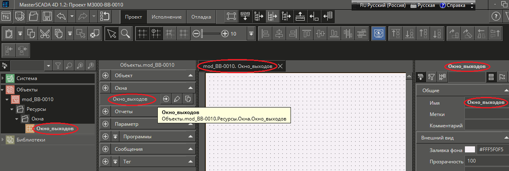Click the Save project floppy disk icon
509x171 pixels.
coord(48,17)
